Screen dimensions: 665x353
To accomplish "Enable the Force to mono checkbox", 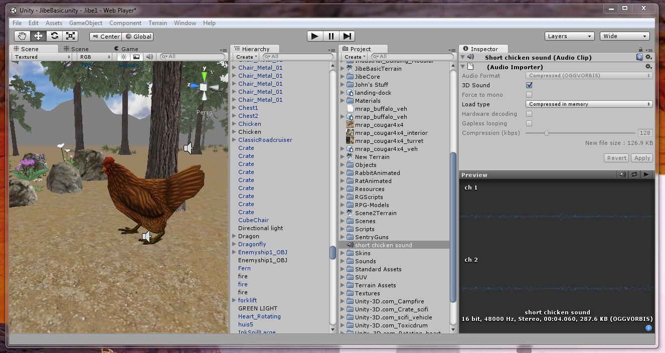I will click(529, 95).
